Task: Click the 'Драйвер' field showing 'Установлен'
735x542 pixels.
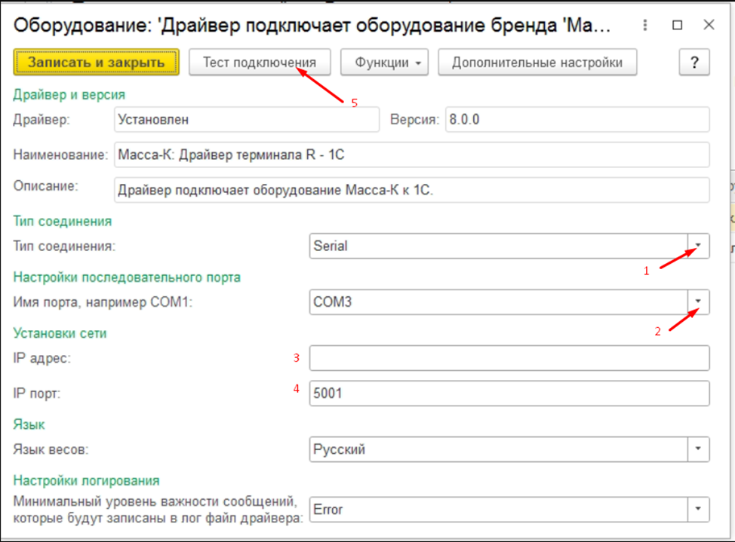Action: 246,119
